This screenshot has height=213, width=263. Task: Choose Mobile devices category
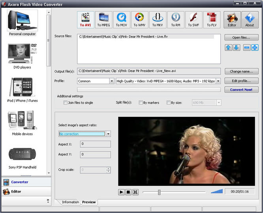[x=22, y=123]
